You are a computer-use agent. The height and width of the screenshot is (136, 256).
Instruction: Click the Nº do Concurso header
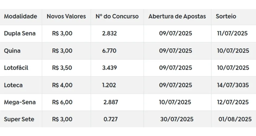117,16
